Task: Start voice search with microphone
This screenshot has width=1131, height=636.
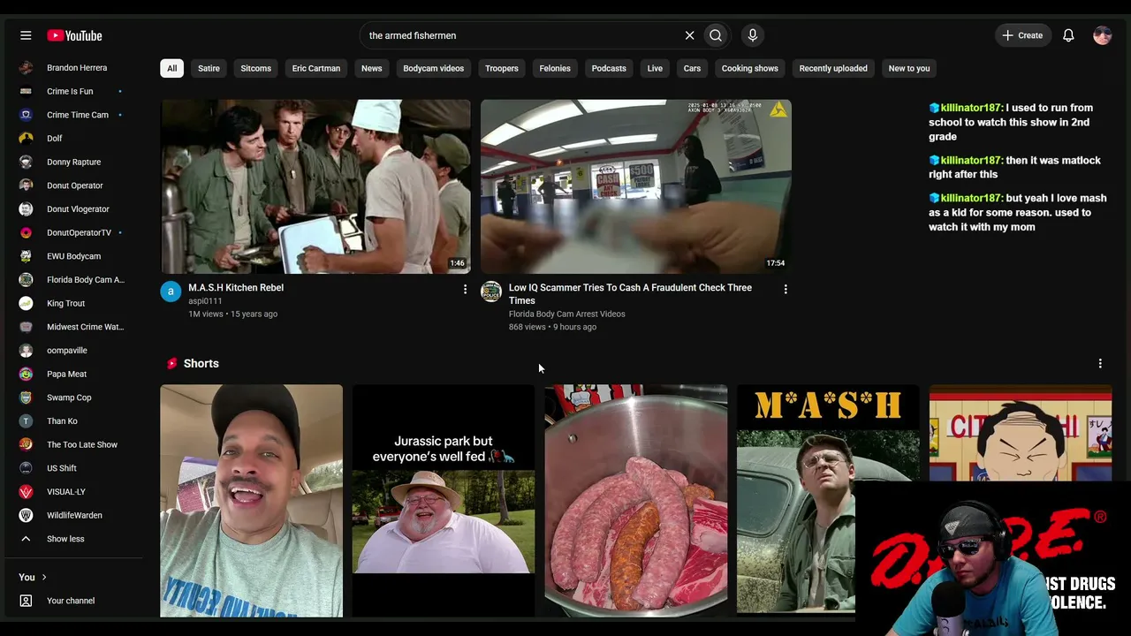Action: point(753,35)
